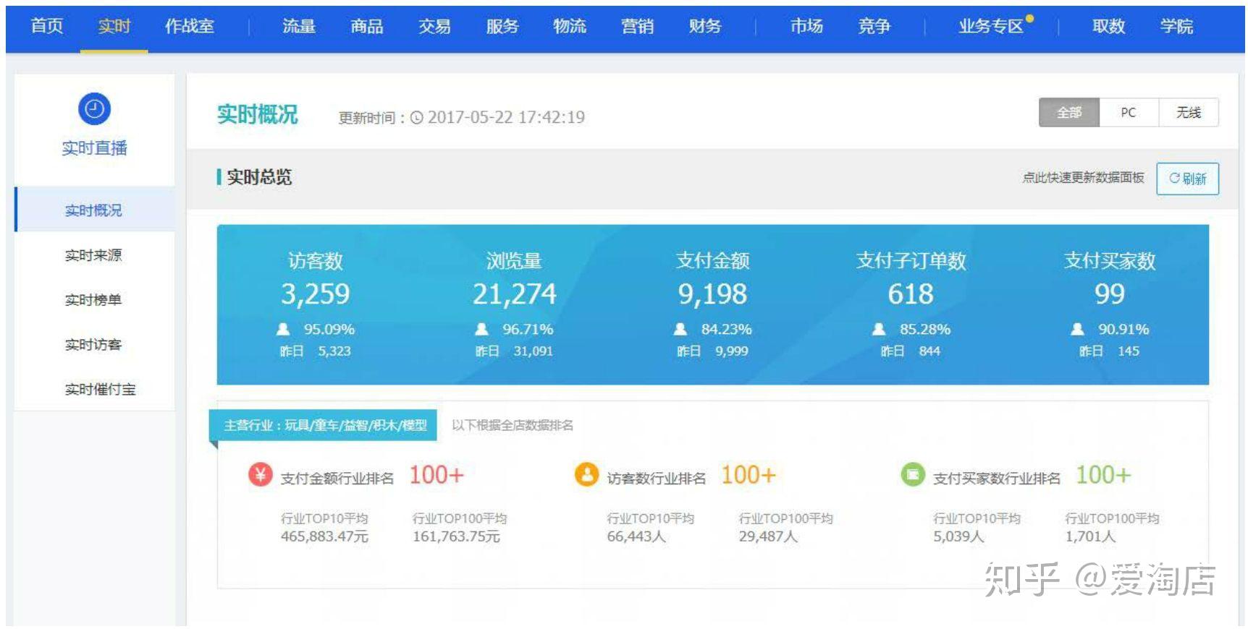The height and width of the screenshot is (629, 1248).
Task: Click the value 1,701人
Action: pos(1090,536)
